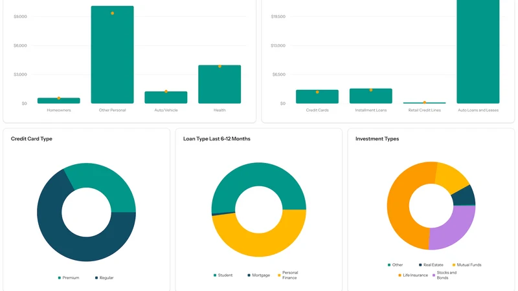Select Premium legend swatch
518x291 pixels.
pyautogui.click(x=60, y=278)
